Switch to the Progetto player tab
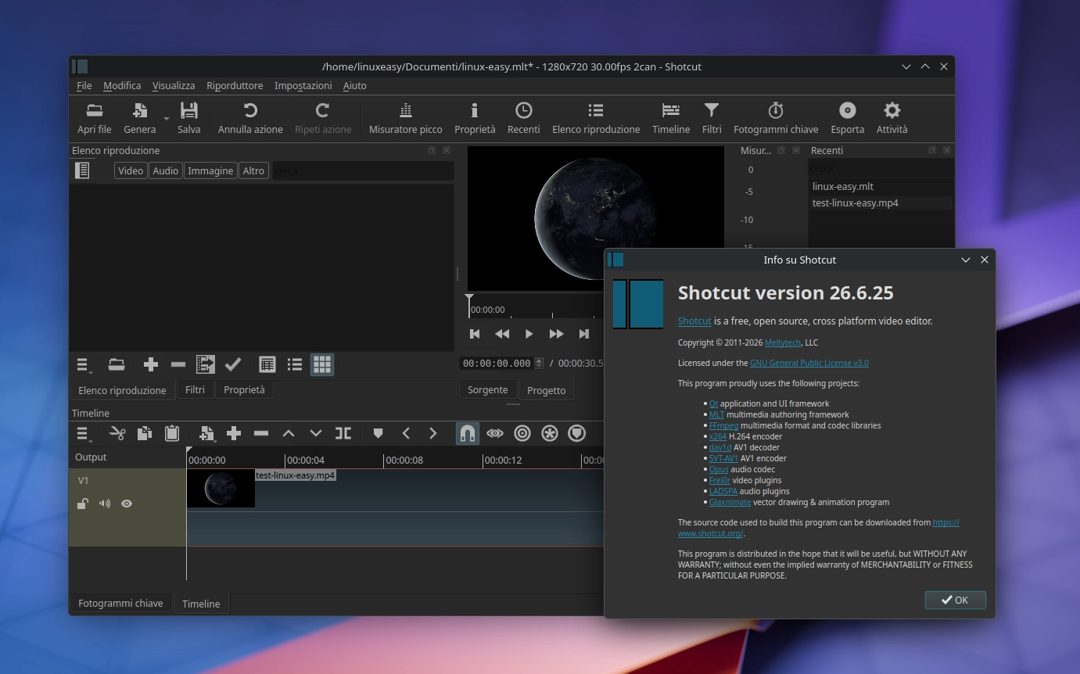Viewport: 1080px width, 674px height. pyautogui.click(x=546, y=390)
